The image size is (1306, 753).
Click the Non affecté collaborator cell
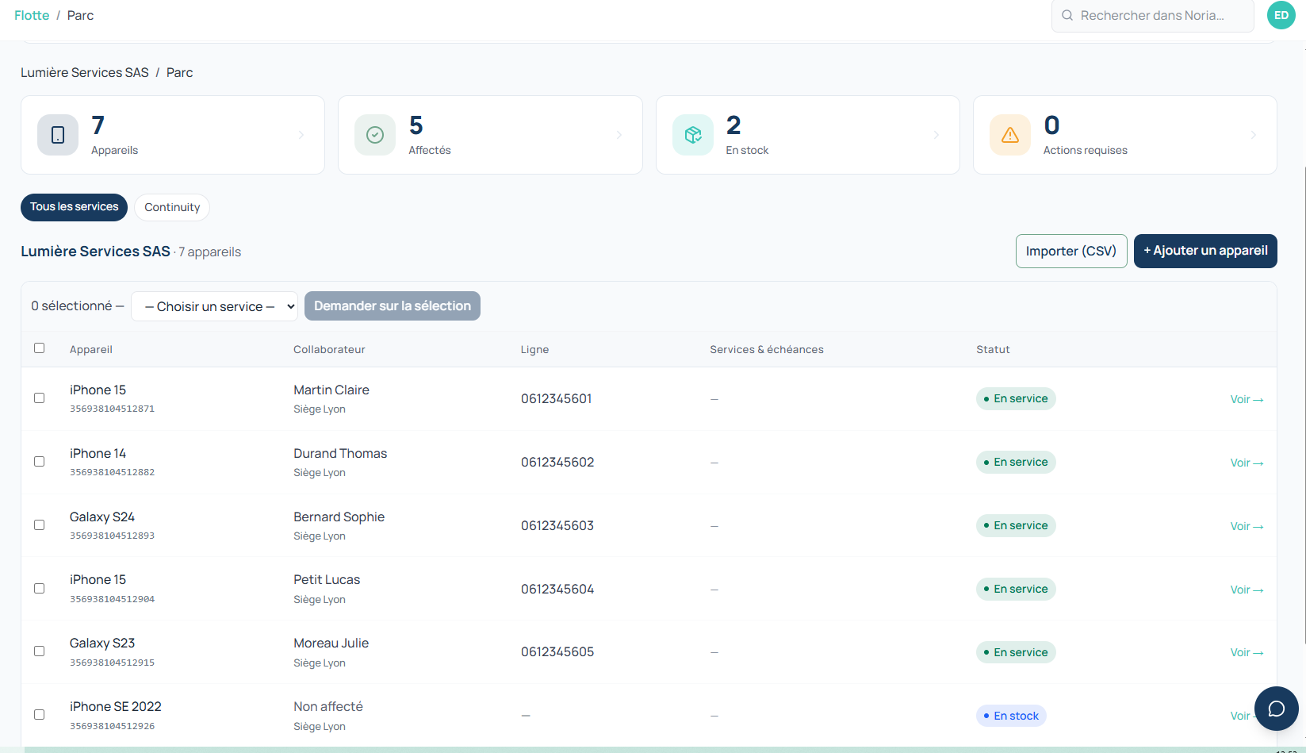[x=328, y=706]
